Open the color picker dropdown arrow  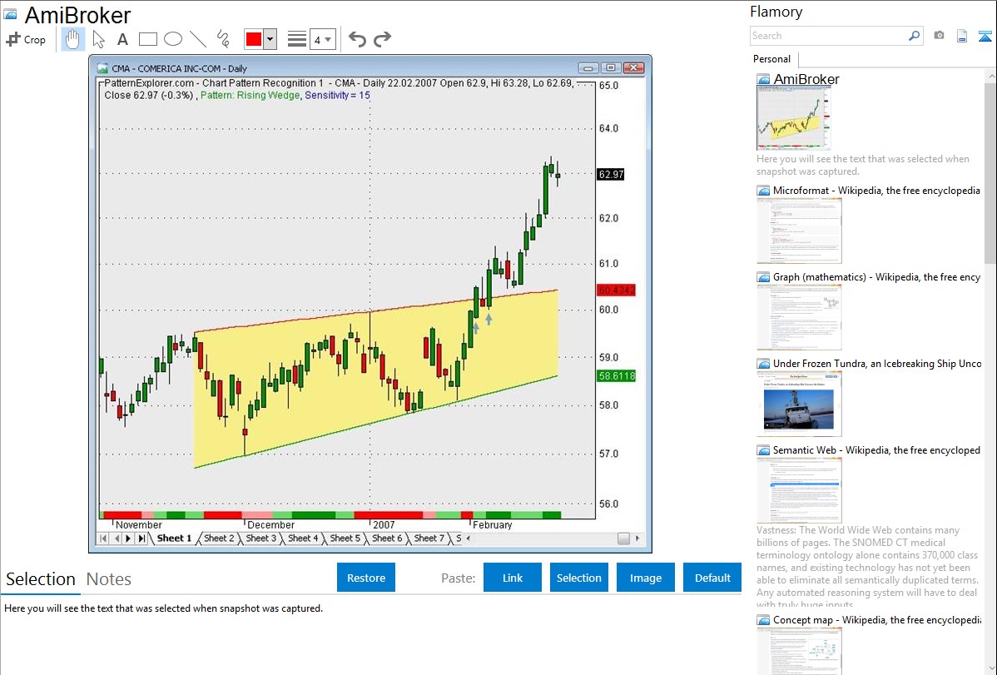(x=270, y=39)
